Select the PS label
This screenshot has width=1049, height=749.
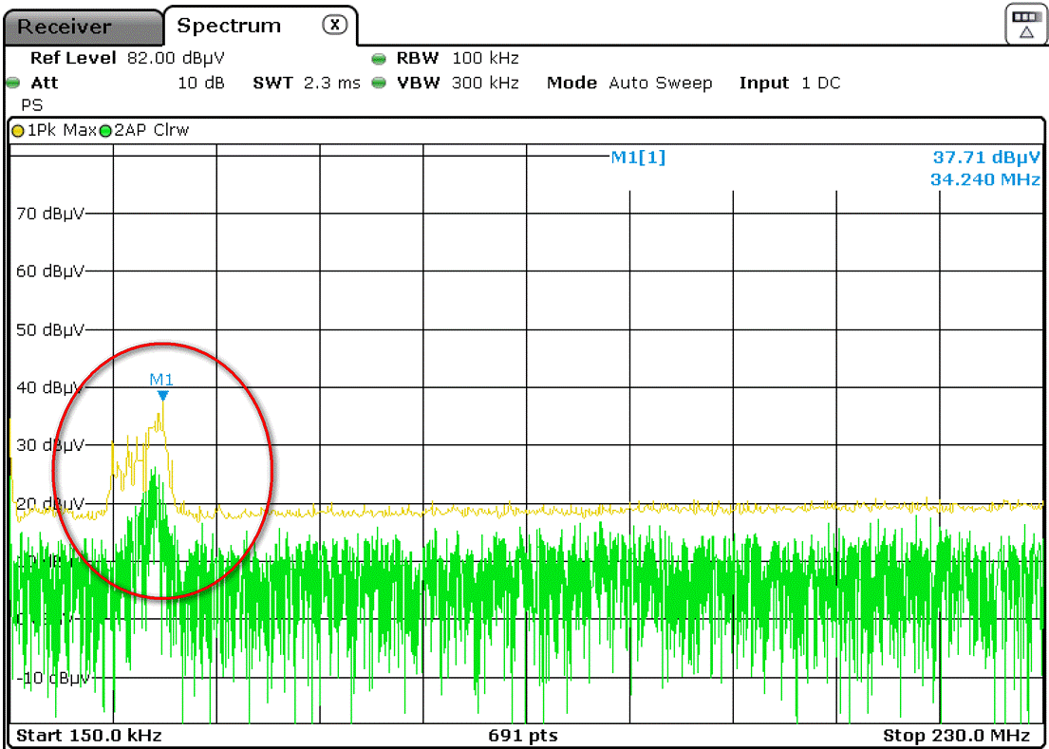click(x=32, y=105)
